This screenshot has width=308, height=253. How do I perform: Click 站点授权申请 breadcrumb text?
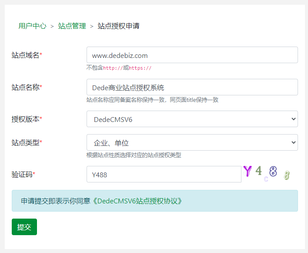pyautogui.click(x=118, y=26)
